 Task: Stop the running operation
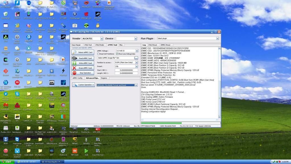point(83,73)
